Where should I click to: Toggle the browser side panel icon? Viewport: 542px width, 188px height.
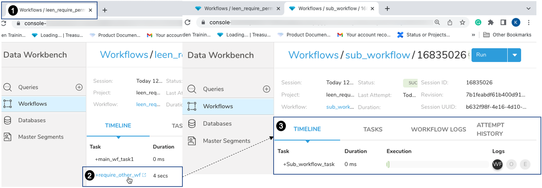(x=503, y=22)
